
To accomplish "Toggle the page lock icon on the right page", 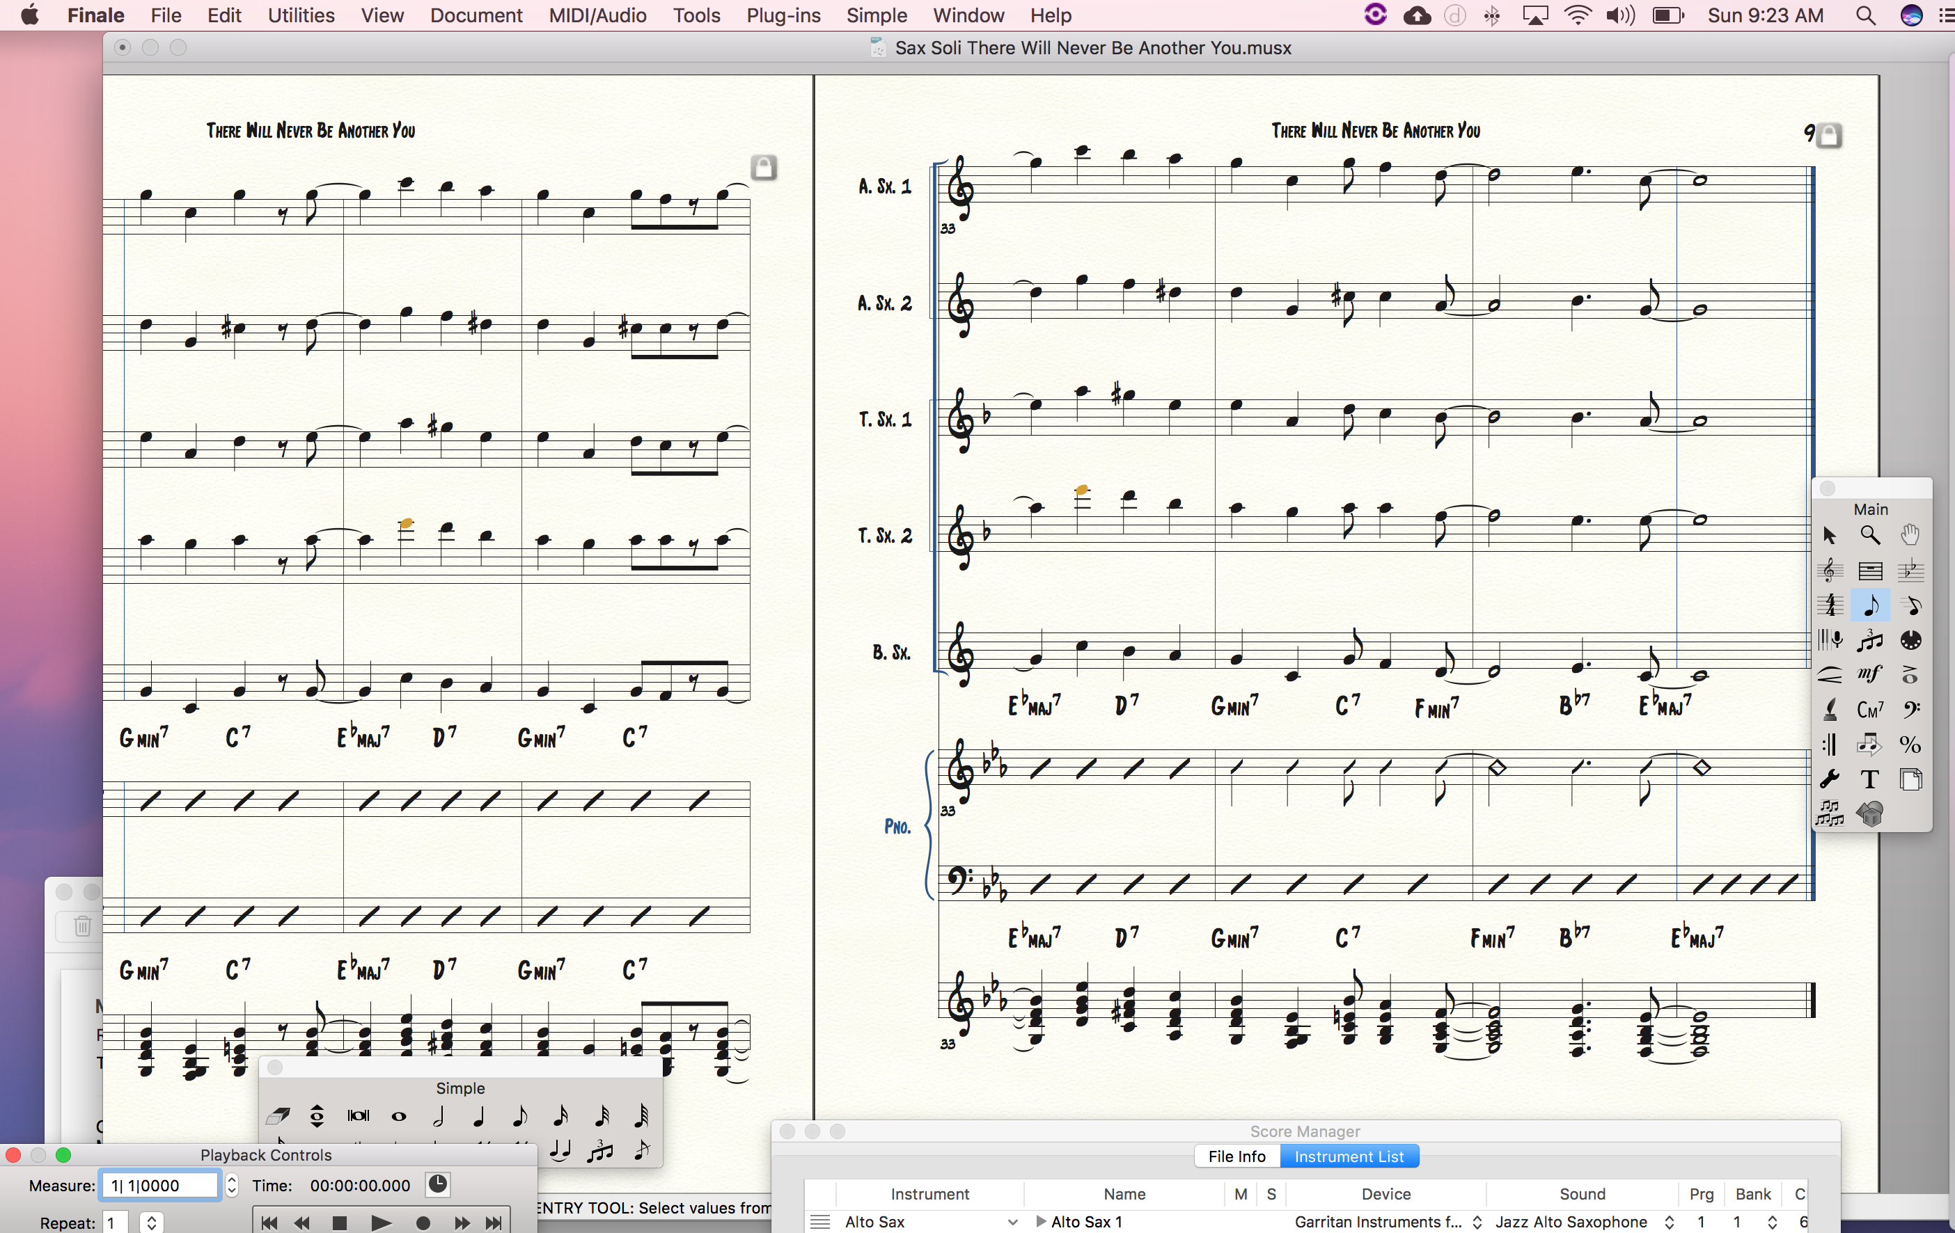I will (x=1828, y=135).
